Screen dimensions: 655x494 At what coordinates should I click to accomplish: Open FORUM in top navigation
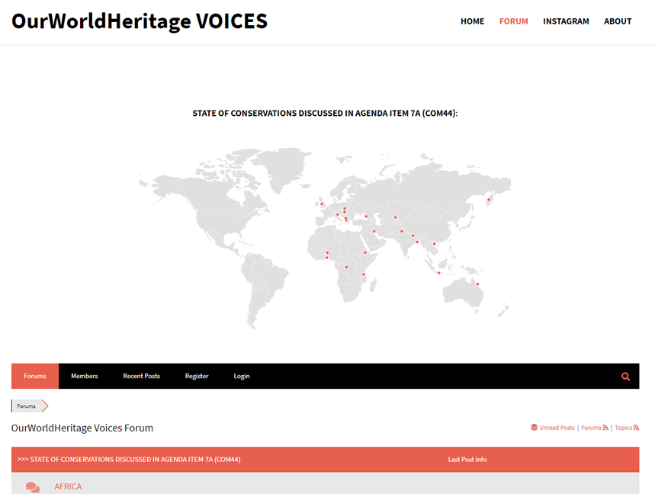513,21
